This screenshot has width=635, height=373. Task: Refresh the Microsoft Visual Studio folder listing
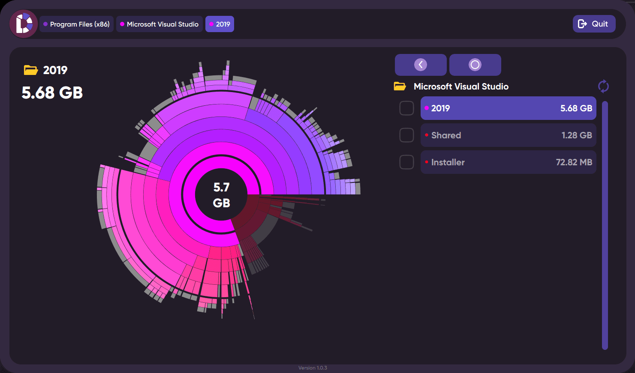603,86
